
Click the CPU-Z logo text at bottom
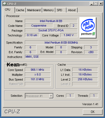[x=12, y=112]
